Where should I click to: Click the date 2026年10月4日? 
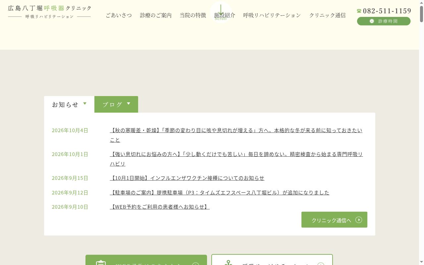[x=70, y=131]
